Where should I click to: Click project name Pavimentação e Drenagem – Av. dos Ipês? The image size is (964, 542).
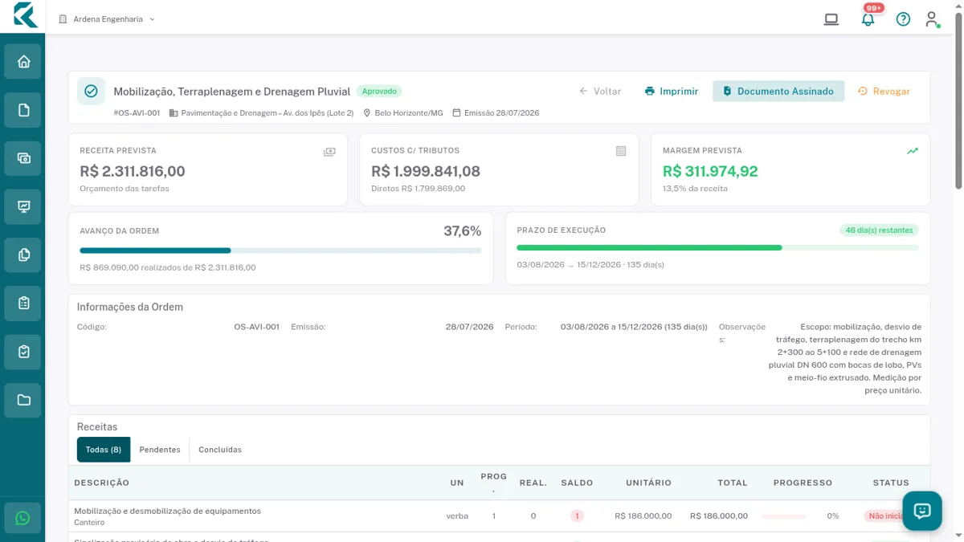pyautogui.click(x=268, y=113)
